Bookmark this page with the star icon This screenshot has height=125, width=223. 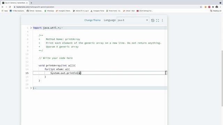pyautogui.click(x=201, y=7)
